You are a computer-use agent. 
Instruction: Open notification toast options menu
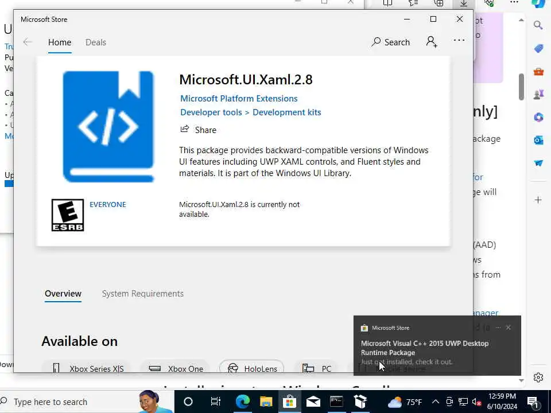(x=498, y=328)
